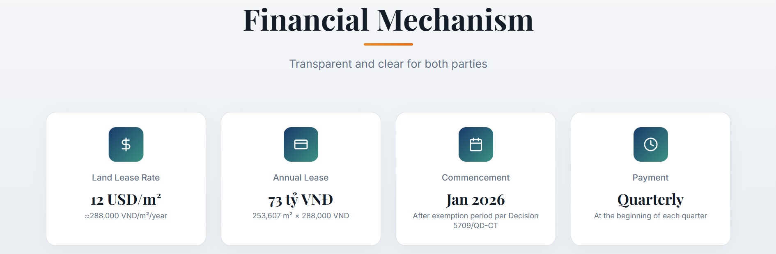Image resolution: width=776 pixels, height=254 pixels.
Task: Click the '12 USD/m²' value
Action: 126,200
